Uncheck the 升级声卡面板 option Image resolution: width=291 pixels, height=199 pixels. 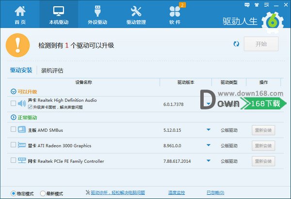click(30, 107)
